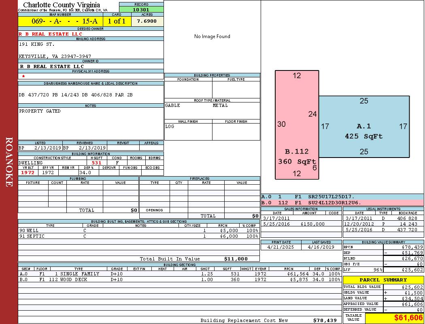The width and height of the screenshot is (425, 324).
Task: Click the red year built value 1972
Action: point(28,173)
